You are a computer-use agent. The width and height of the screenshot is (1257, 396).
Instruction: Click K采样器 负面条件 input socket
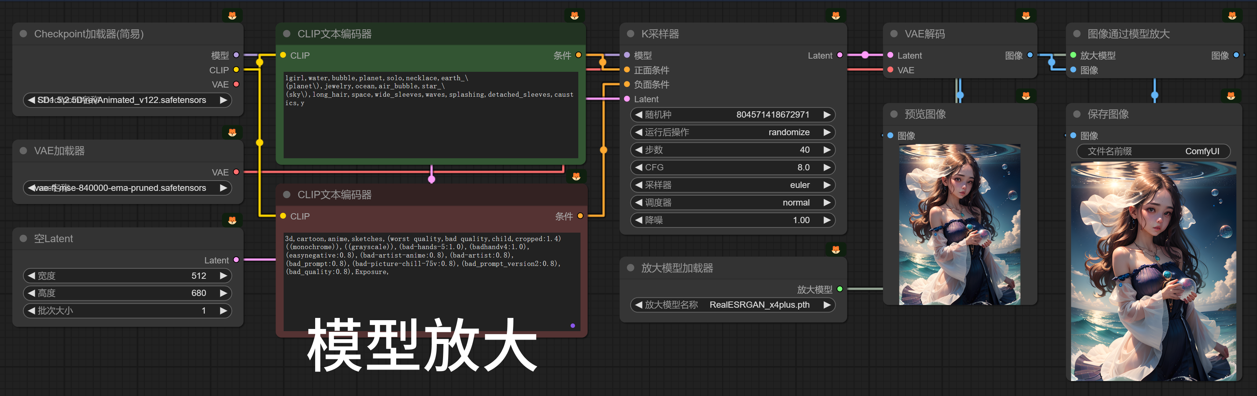(627, 84)
